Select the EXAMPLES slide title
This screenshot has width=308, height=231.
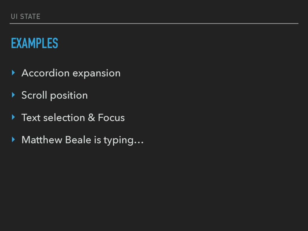[x=35, y=43]
